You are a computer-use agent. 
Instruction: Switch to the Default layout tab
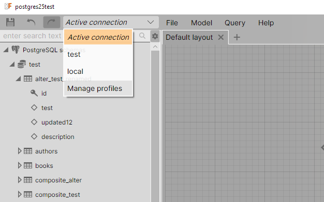189,37
